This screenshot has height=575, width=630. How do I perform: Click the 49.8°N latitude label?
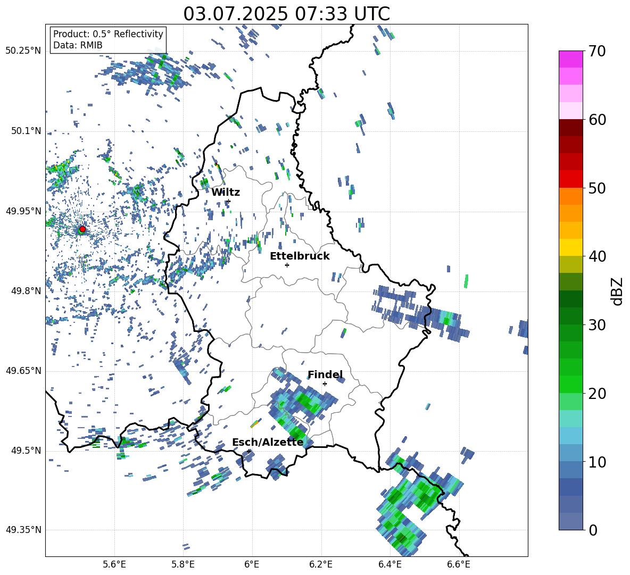(26, 291)
